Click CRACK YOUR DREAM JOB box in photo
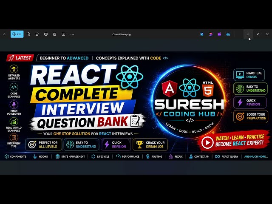The image size is (272, 204). click(x=150, y=144)
